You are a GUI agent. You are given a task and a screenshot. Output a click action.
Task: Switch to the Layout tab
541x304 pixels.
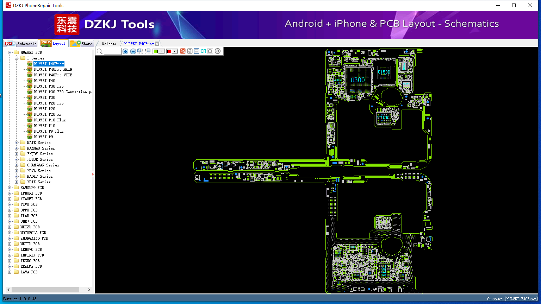tap(53, 43)
